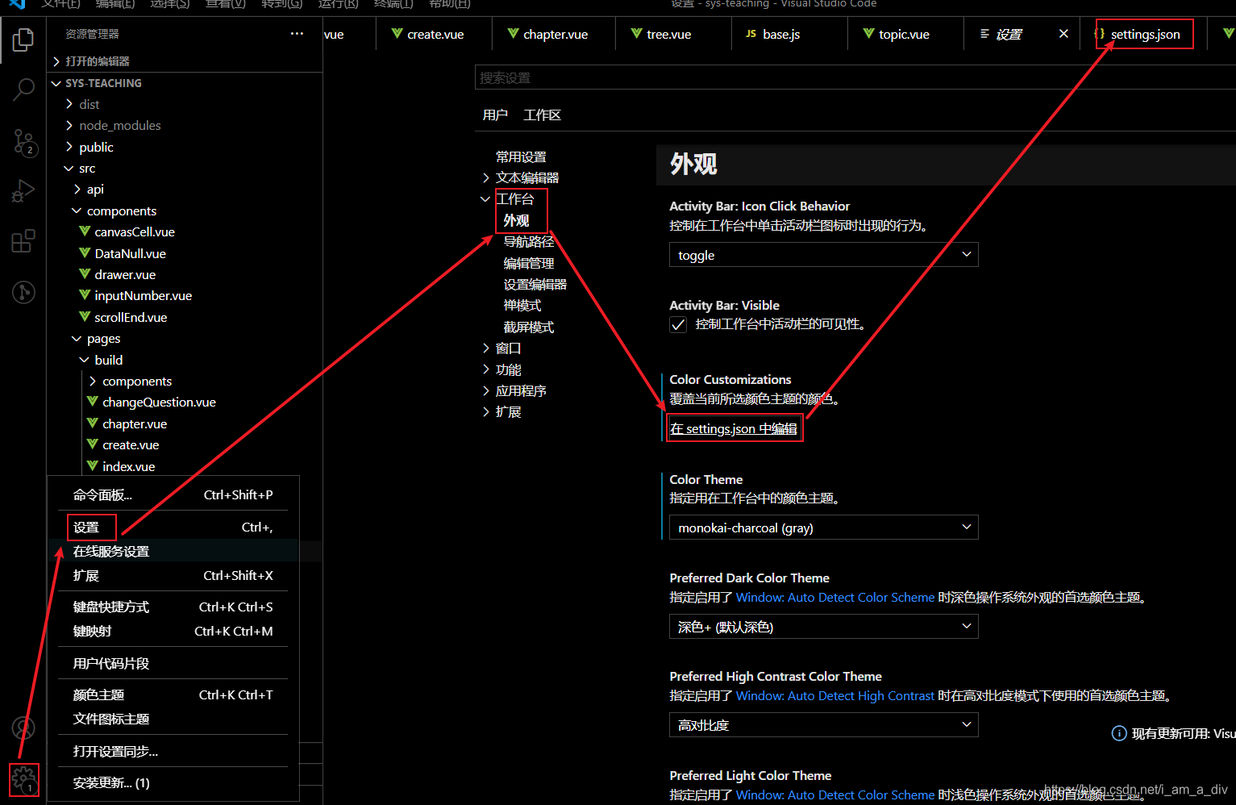Open Preferred High Contrast theme dropdown
Viewport: 1236px width, 805px height.
[823, 725]
